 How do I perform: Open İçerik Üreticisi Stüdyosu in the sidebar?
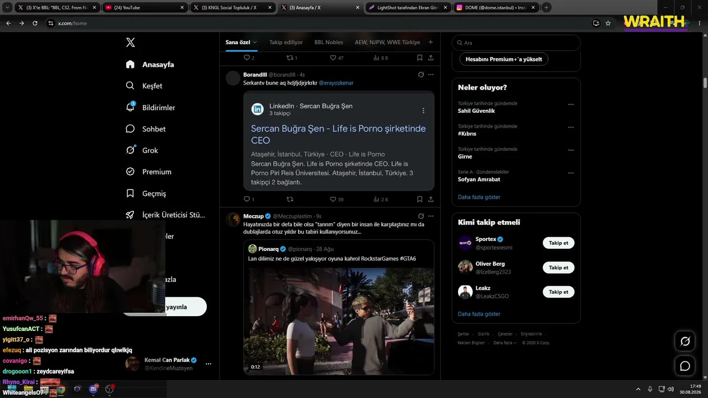(x=165, y=215)
